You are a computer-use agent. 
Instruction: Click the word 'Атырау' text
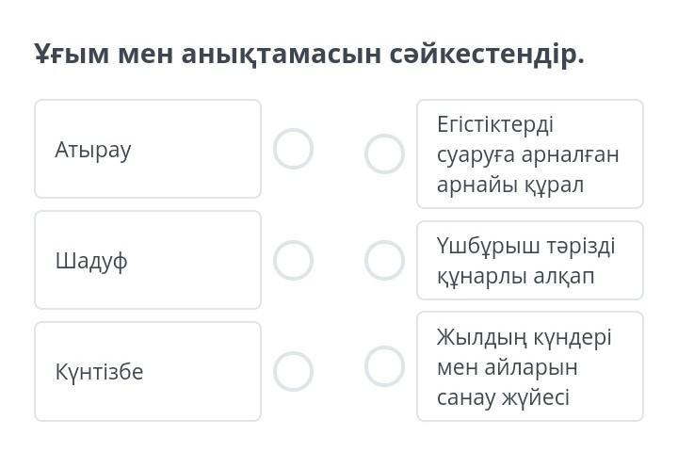coord(93,150)
